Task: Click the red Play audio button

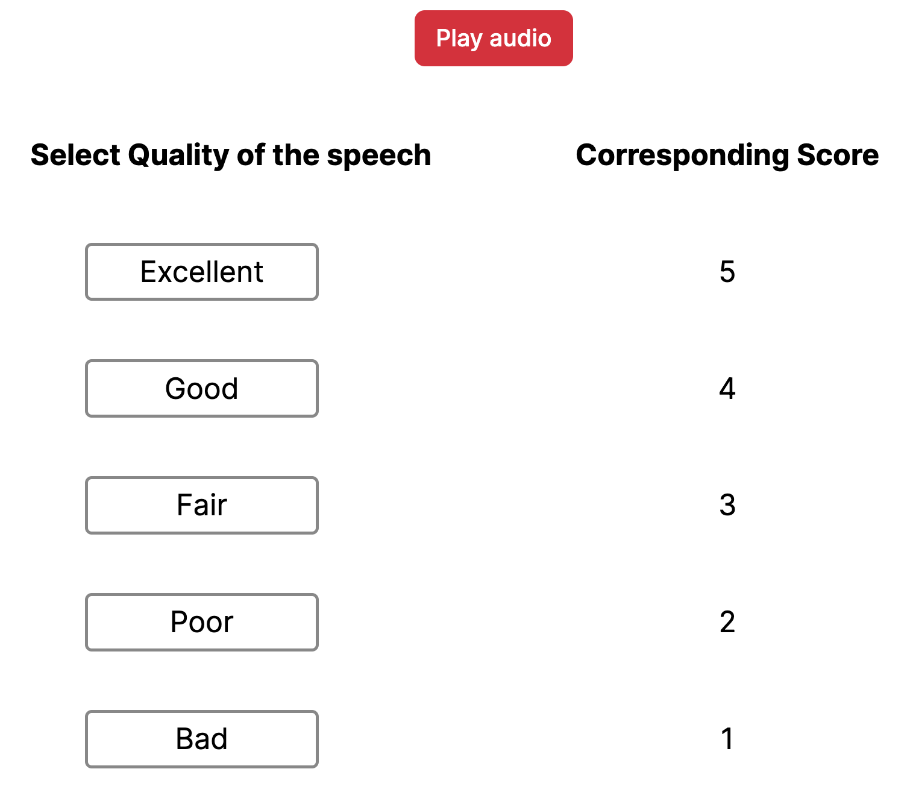Action: 493,39
